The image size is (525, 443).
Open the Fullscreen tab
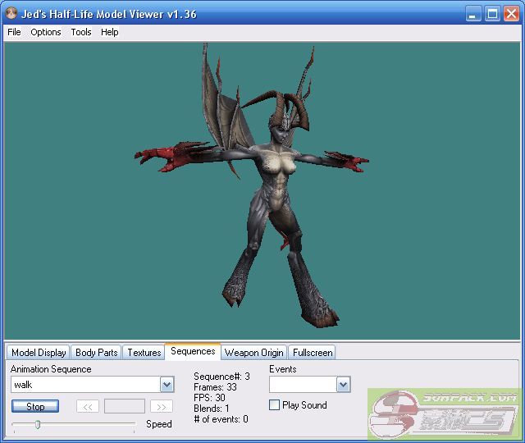313,353
